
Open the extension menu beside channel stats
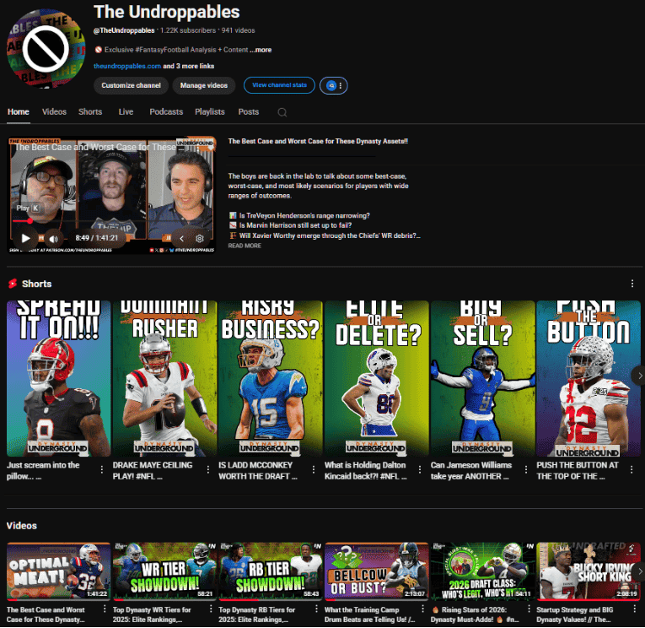[x=336, y=85]
